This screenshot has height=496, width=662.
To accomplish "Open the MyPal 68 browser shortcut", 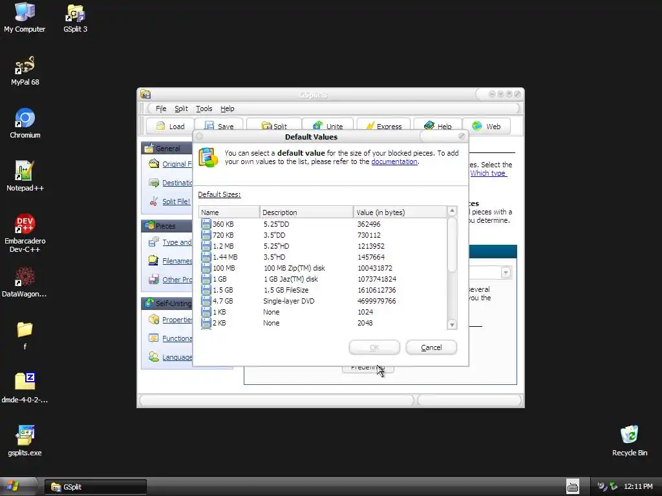I will tap(25, 70).
